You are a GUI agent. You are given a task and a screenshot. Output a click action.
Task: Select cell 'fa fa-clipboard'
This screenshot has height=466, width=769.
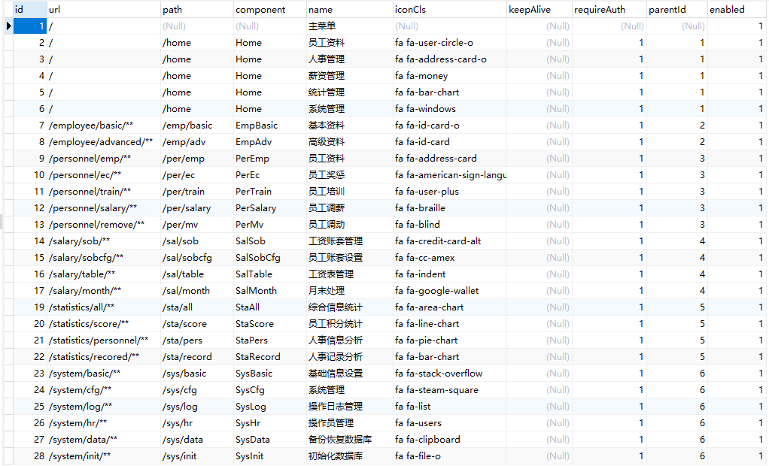(x=450, y=440)
